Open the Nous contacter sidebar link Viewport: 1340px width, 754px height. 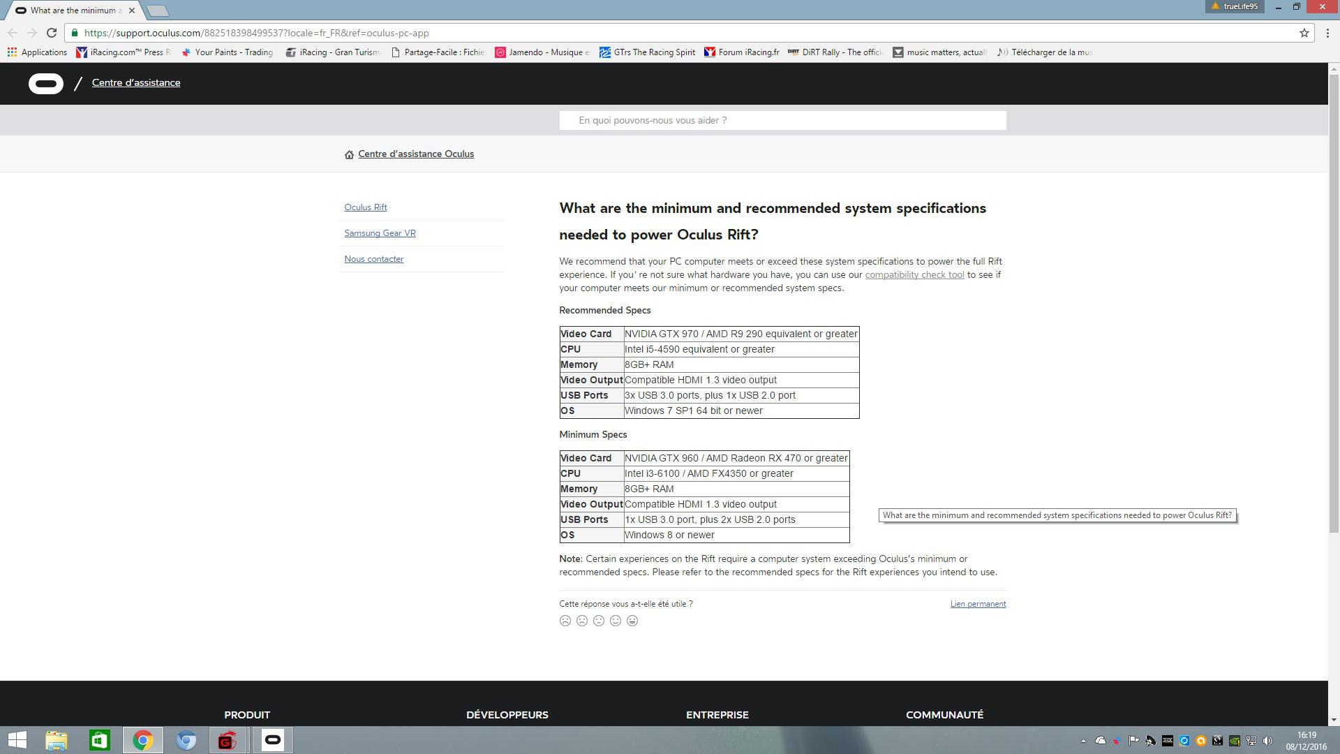tap(373, 259)
